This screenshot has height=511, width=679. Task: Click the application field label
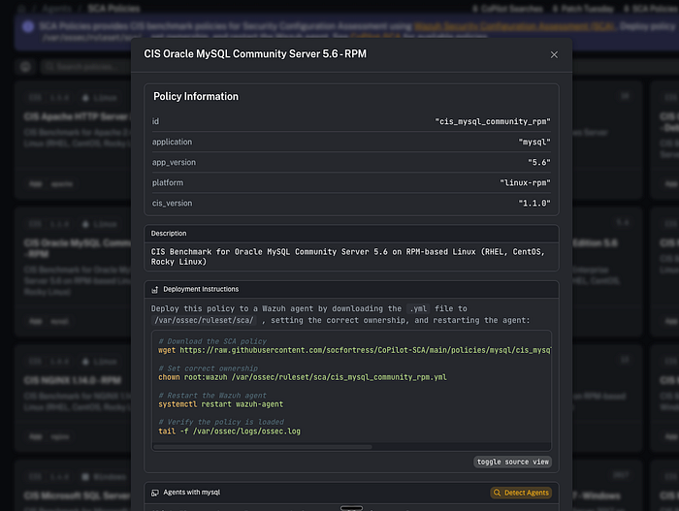[x=172, y=142]
